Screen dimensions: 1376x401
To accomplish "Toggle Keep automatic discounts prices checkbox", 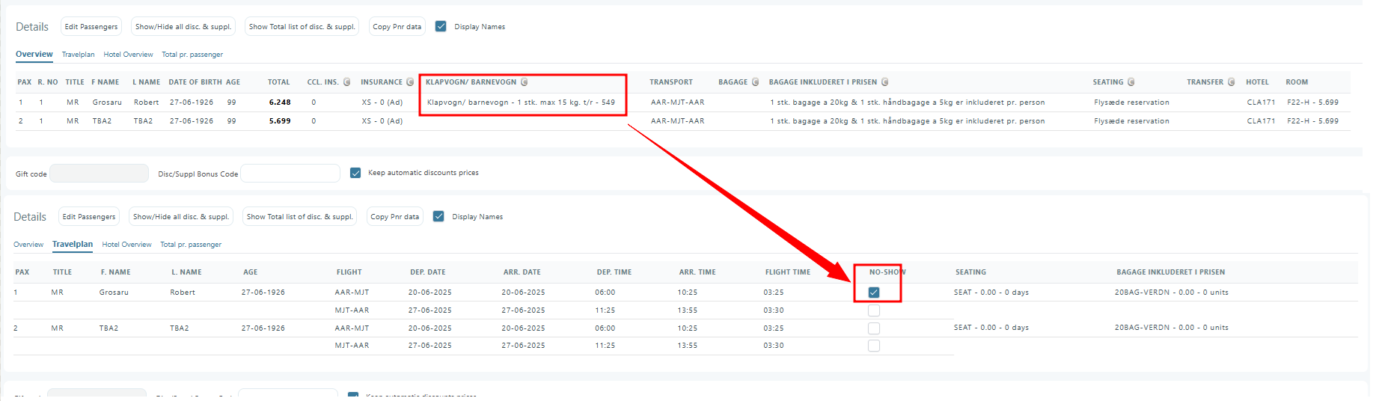I will point(355,173).
